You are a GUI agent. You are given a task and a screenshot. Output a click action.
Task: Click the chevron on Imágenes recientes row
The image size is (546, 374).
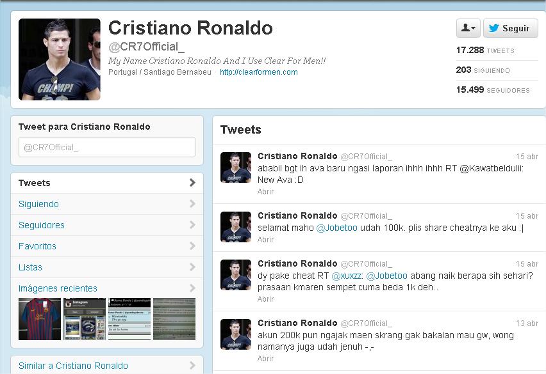[x=192, y=288]
